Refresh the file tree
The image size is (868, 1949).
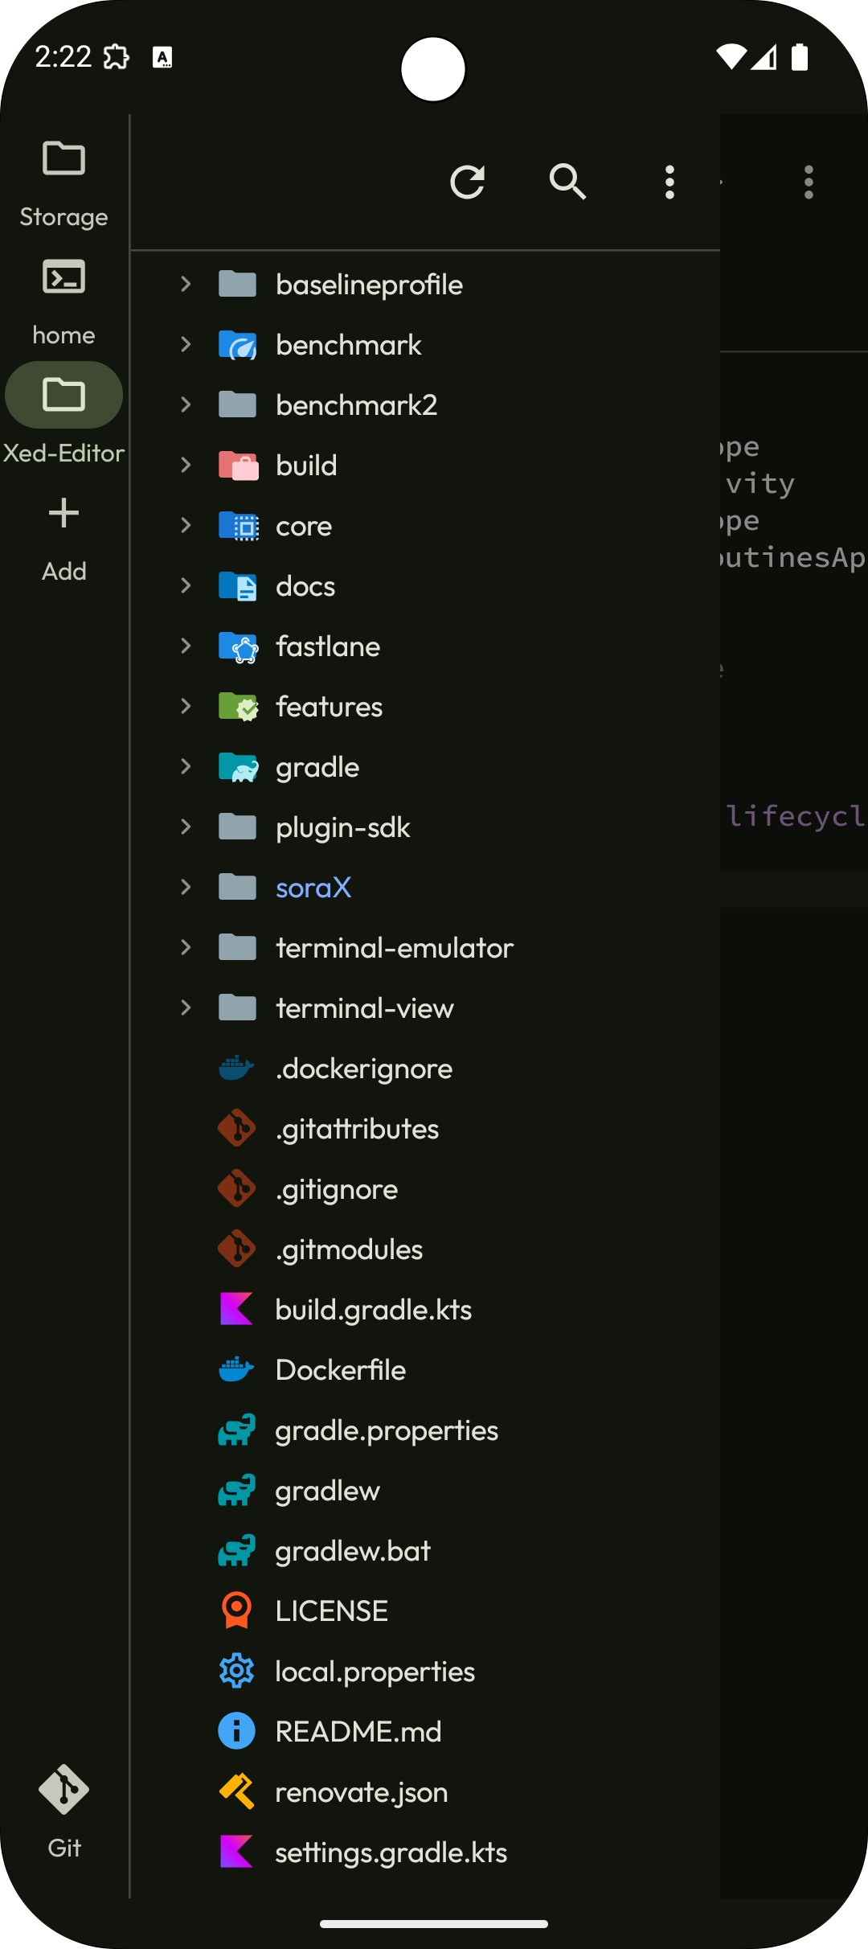point(467,182)
